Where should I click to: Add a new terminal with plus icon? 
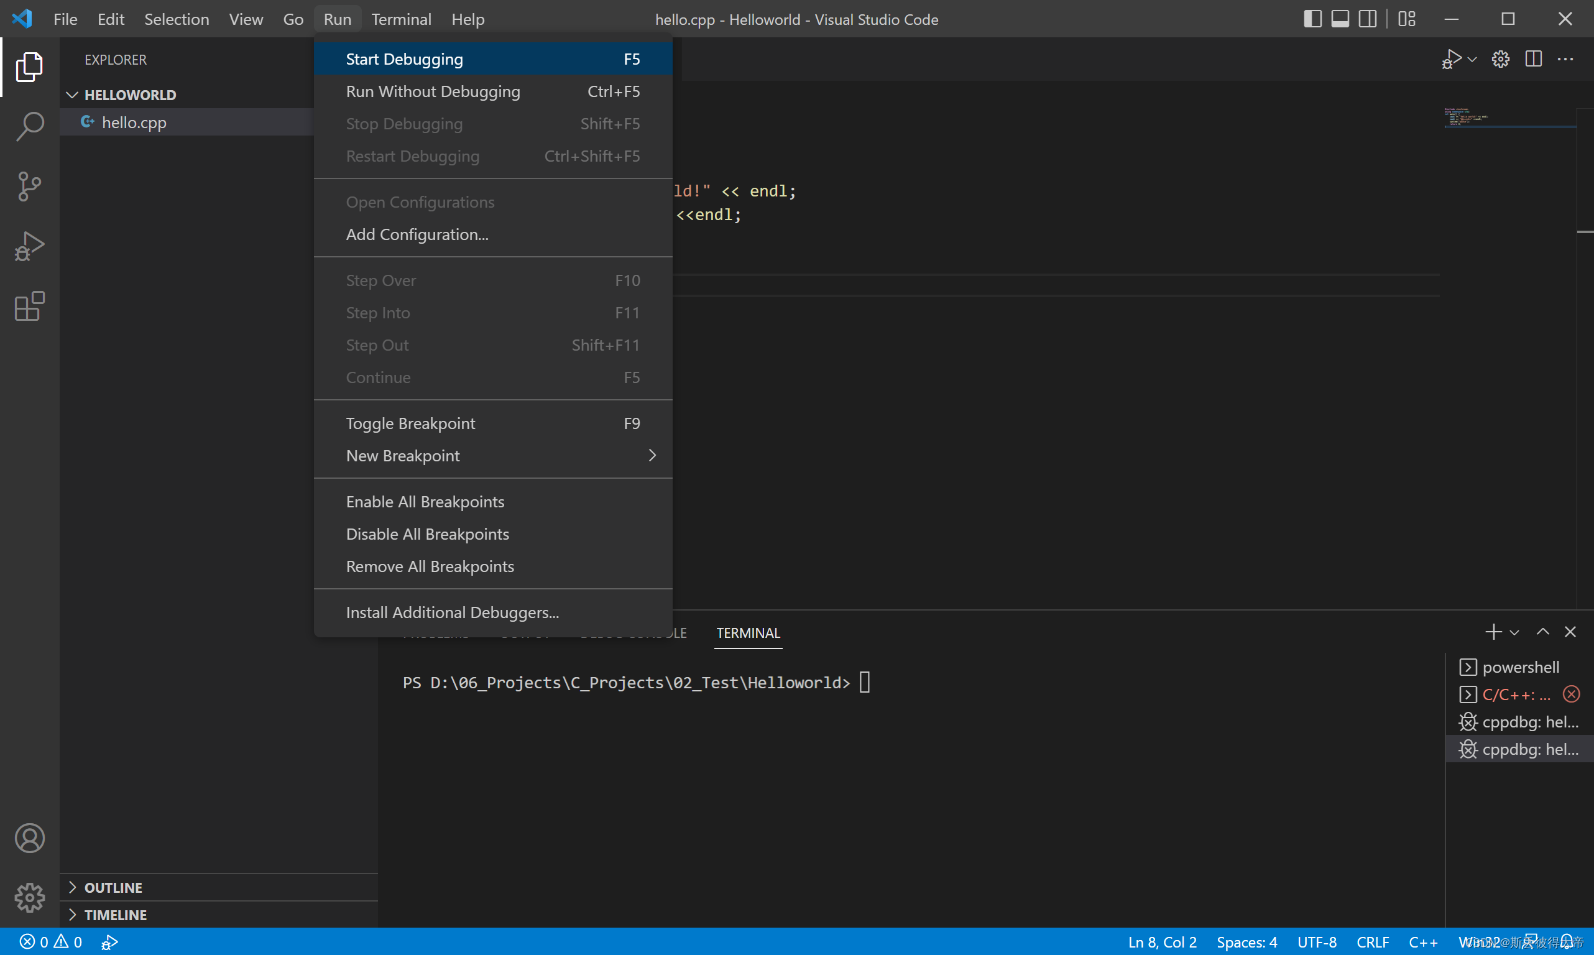1493,632
